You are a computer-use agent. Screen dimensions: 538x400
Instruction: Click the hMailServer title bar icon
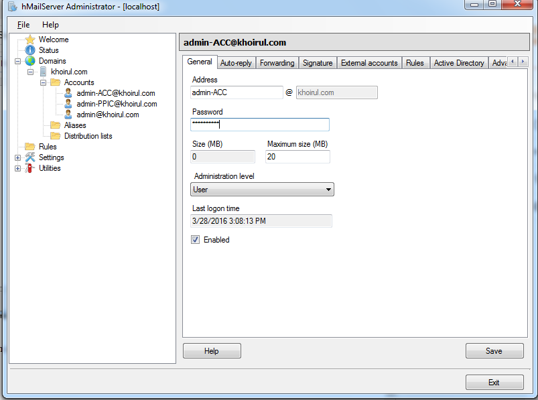click(x=12, y=7)
